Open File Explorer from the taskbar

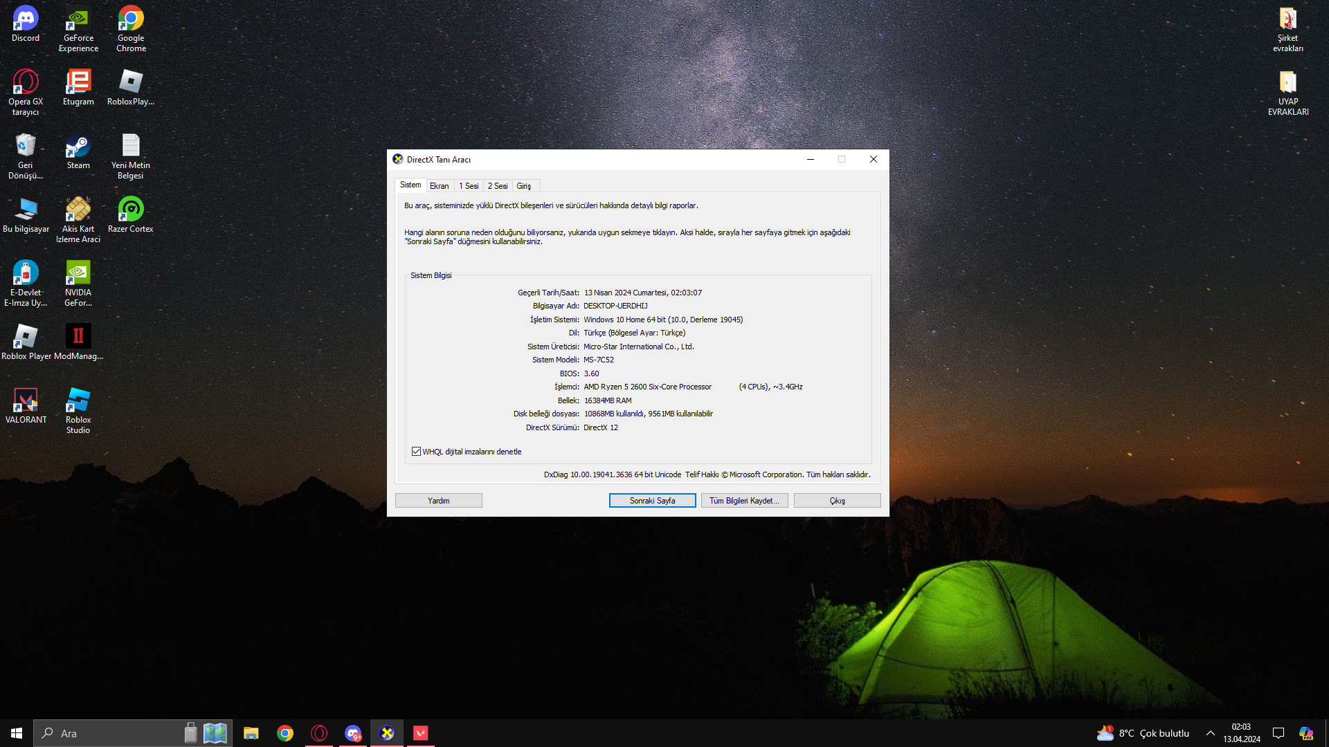(251, 733)
